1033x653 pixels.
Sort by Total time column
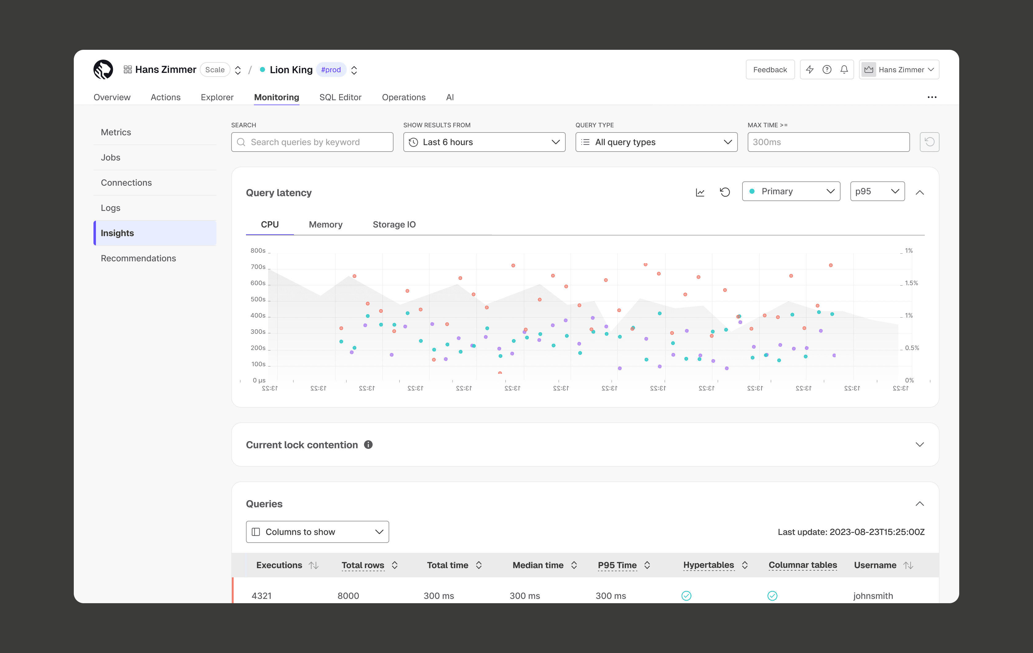[x=479, y=565]
